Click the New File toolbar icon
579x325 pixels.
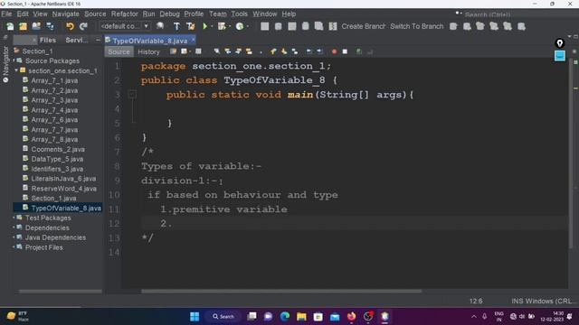tap(10, 26)
